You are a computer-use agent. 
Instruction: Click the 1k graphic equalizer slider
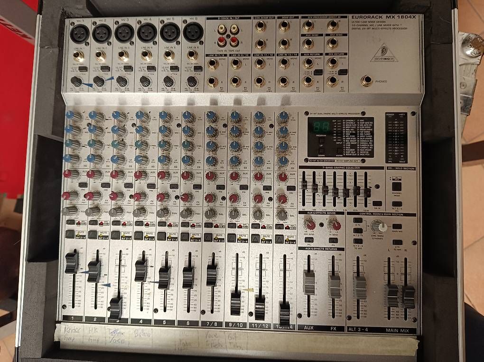coord(335,192)
